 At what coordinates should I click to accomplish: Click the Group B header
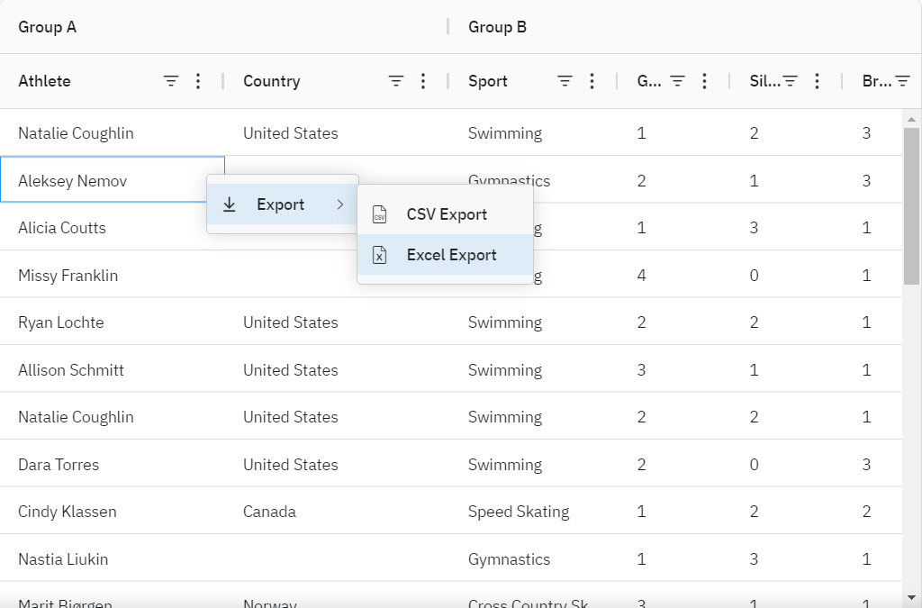497,27
